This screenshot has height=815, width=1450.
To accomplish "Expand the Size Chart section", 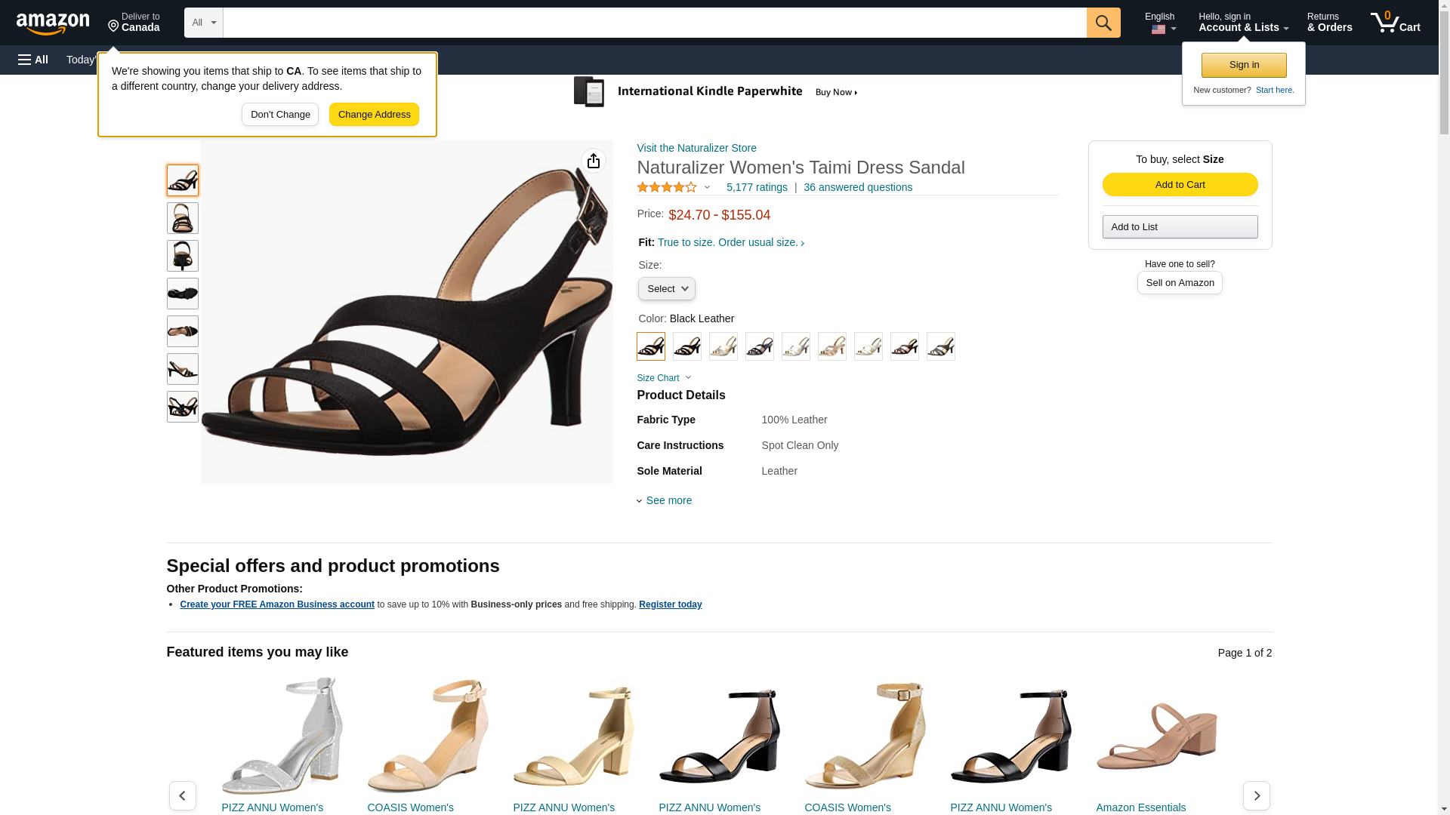I will [663, 378].
